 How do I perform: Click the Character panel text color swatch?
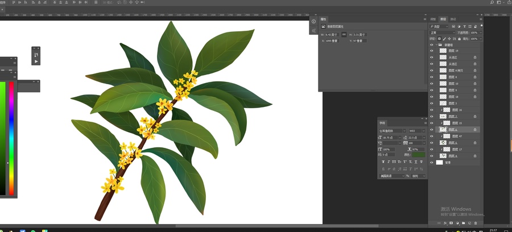[419, 155]
